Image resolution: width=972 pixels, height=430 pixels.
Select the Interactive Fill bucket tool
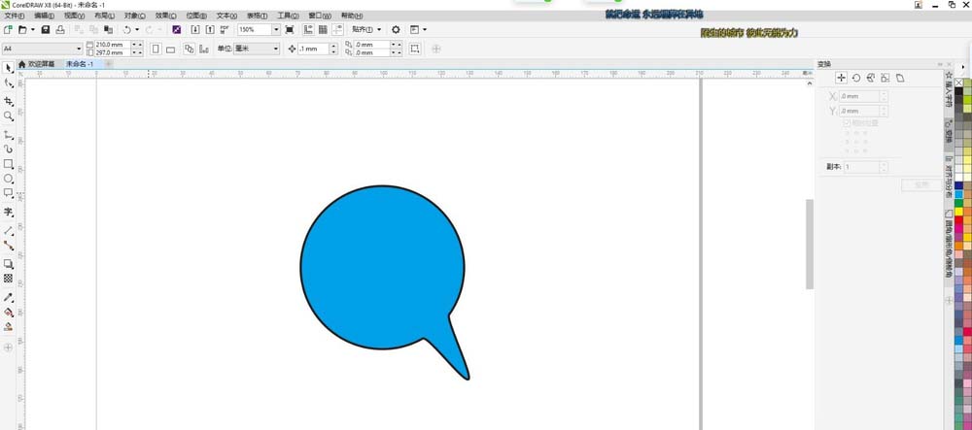(x=8, y=313)
